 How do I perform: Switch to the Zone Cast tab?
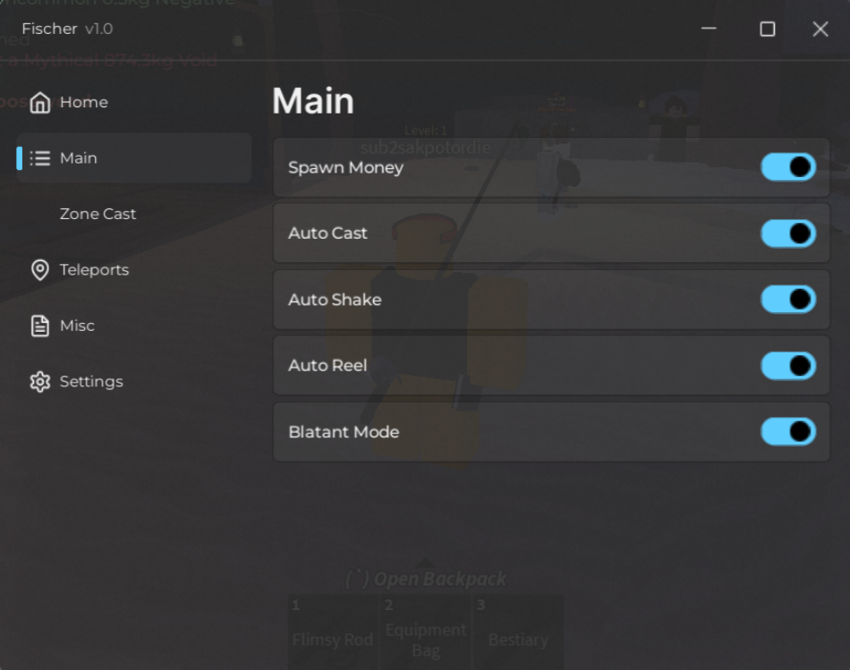(x=98, y=214)
